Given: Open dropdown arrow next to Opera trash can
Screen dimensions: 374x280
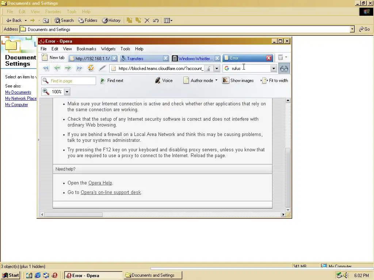Looking at the screenshot, I should pyautogui.click(x=286, y=57).
